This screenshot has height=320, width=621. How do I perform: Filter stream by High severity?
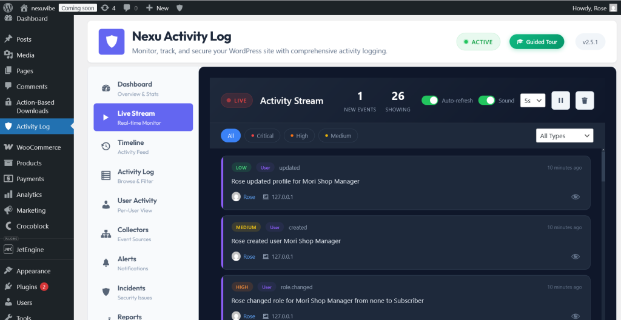point(299,136)
